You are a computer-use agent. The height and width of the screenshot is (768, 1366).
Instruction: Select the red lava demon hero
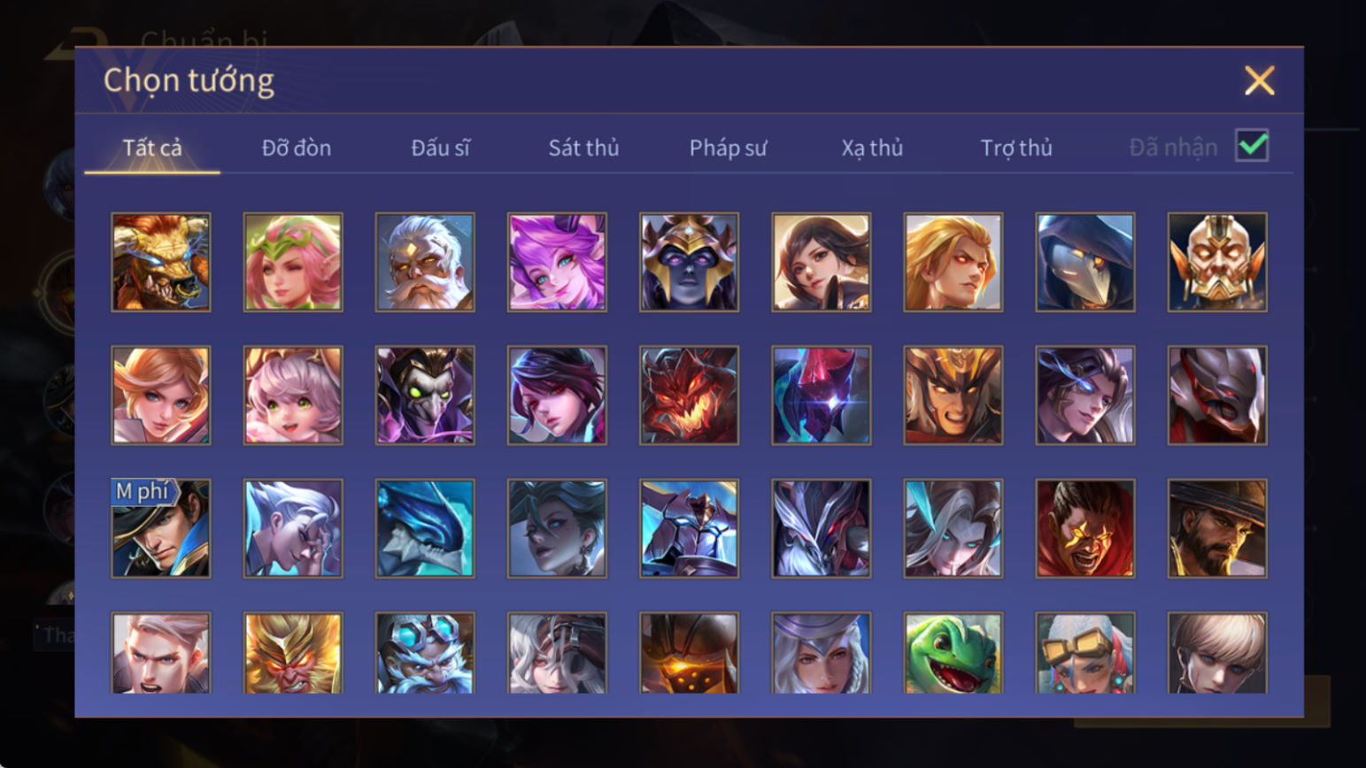click(689, 395)
